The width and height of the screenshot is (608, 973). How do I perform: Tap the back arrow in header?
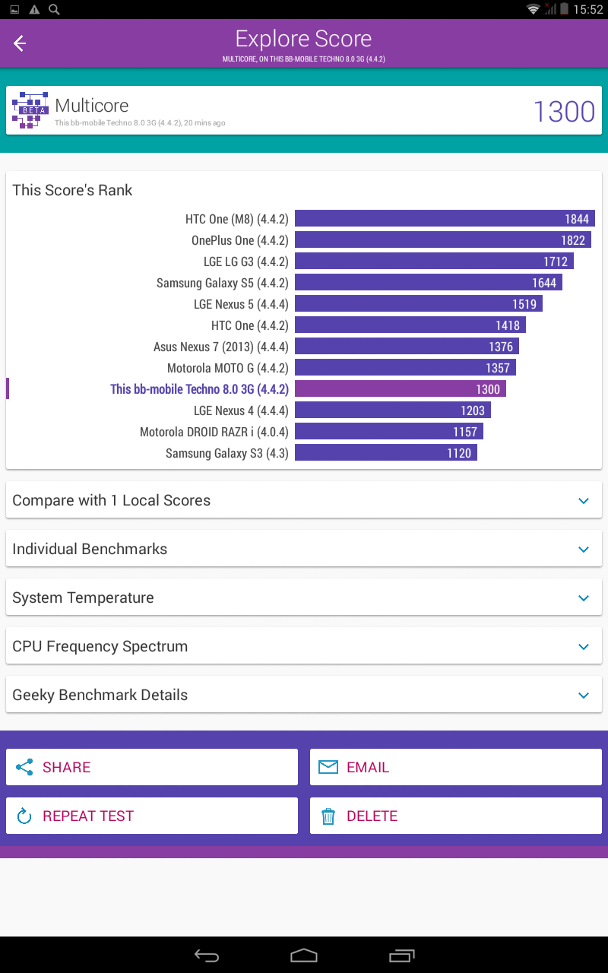(20, 43)
